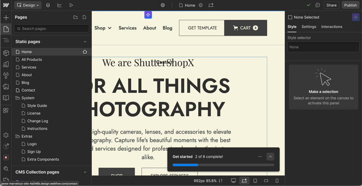Click the home icon beside Home page
Viewport: 362px width, 186px height.
click(85, 52)
